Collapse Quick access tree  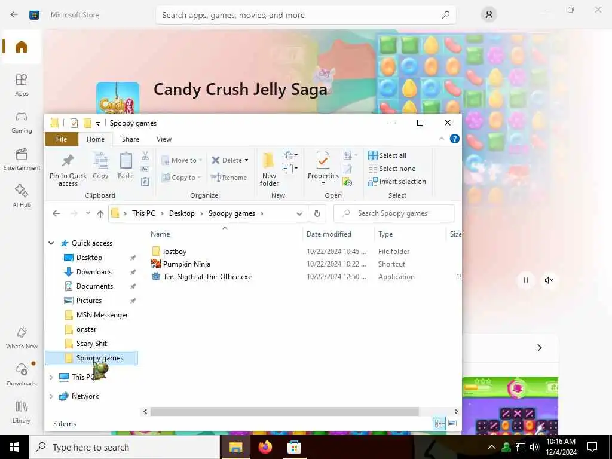point(51,243)
